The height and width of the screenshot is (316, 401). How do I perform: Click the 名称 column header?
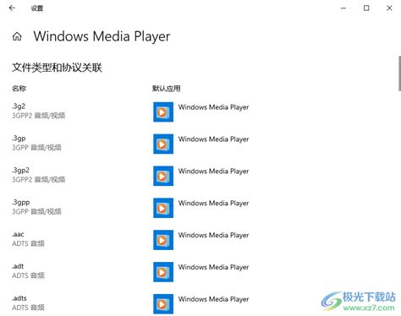pos(19,89)
